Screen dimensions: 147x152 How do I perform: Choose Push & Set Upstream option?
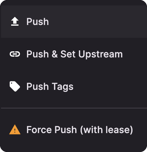click(74, 54)
